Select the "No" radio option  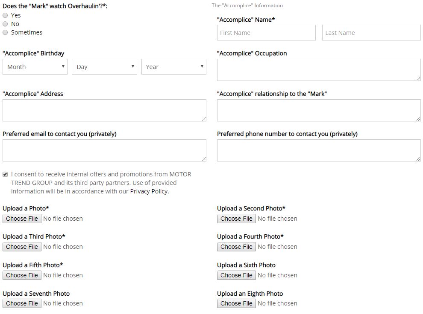coord(5,24)
